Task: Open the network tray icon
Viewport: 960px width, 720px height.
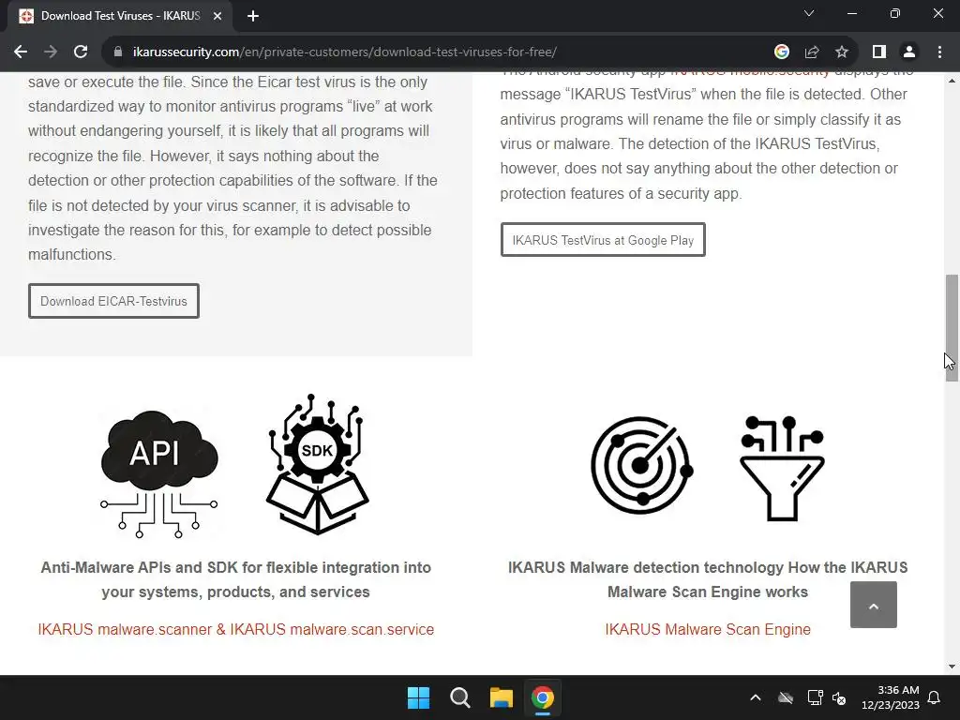Action: pyautogui.click(x=815, y=697)
